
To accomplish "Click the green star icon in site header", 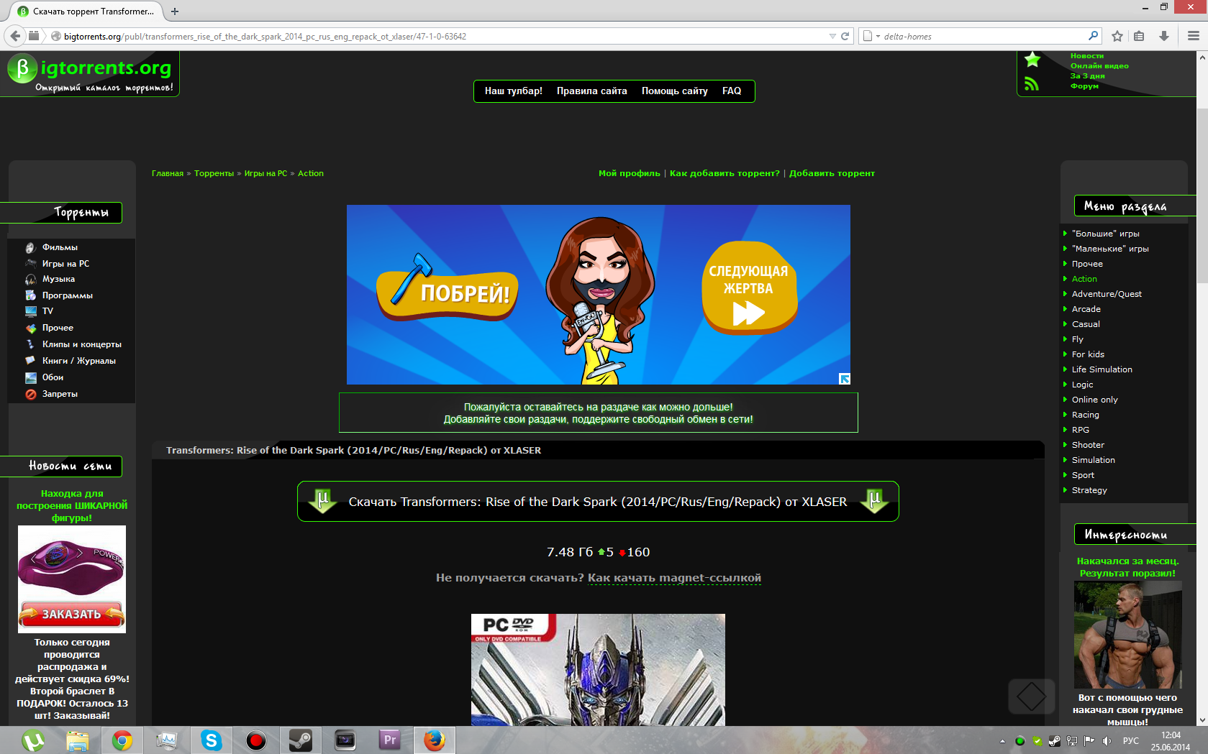I will [1032, 60].
